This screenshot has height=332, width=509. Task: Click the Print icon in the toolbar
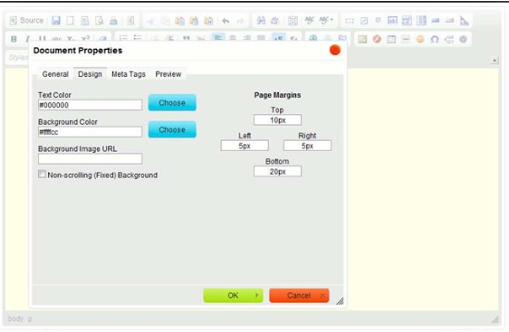[113, 21]
